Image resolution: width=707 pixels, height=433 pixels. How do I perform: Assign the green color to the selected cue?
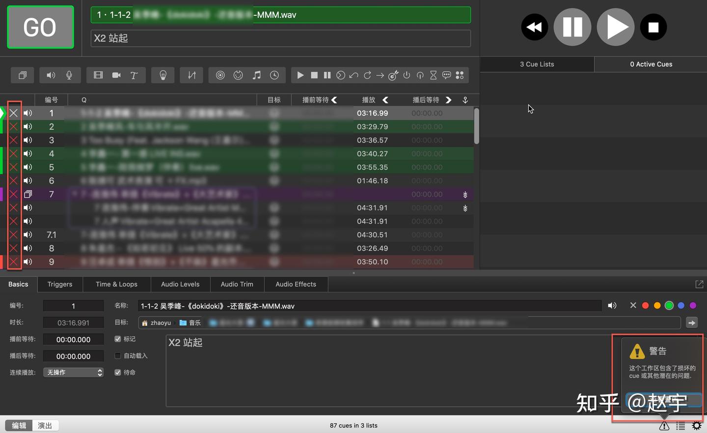669,305
